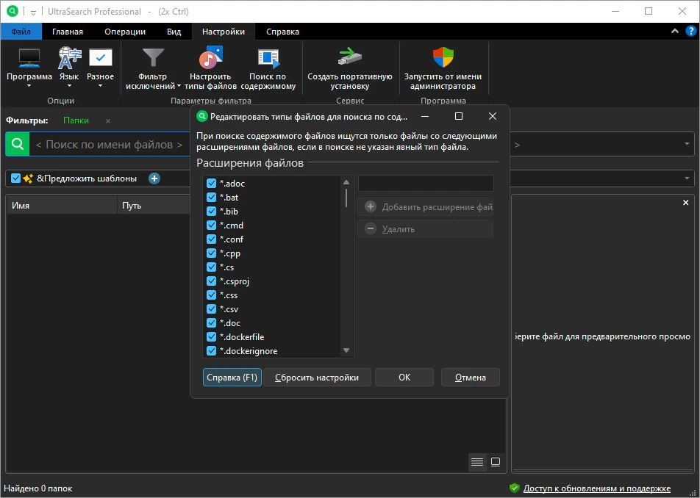Open the Программа options icon
The height and width of the screenshot is (498, 700).
point(29,59)
